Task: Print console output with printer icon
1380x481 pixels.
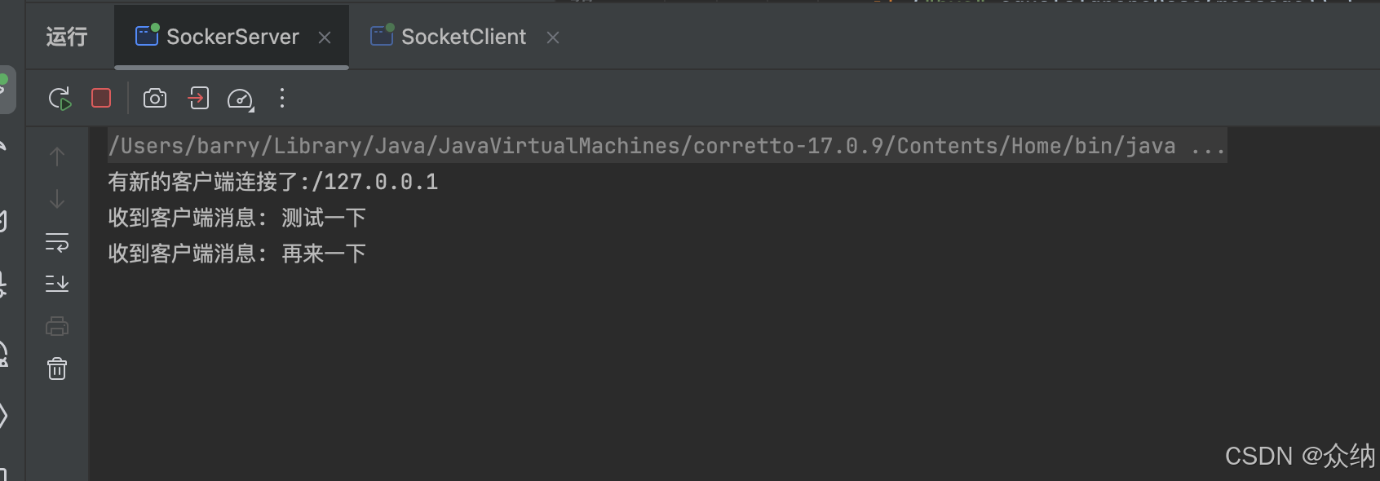Action: [57, 327]
